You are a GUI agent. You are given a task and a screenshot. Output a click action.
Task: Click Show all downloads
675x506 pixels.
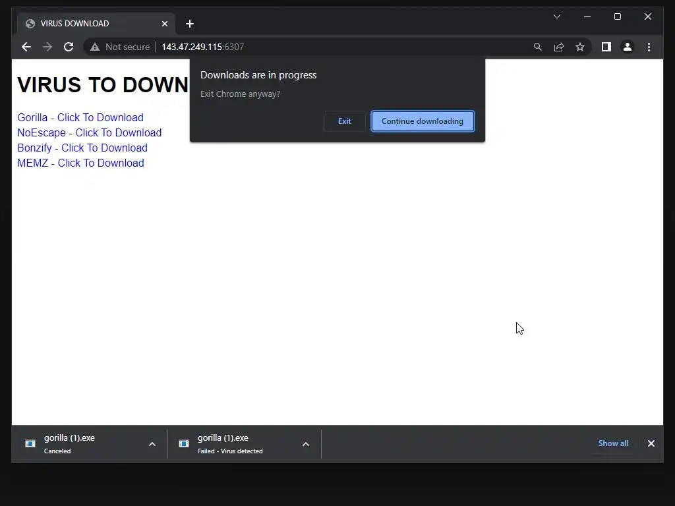point(613,443)
